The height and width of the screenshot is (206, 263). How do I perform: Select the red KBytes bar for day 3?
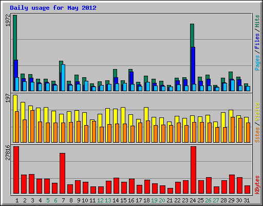point(32,184)
